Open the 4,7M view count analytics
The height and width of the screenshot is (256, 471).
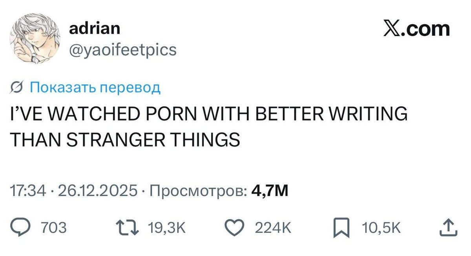tap(272, 191)
